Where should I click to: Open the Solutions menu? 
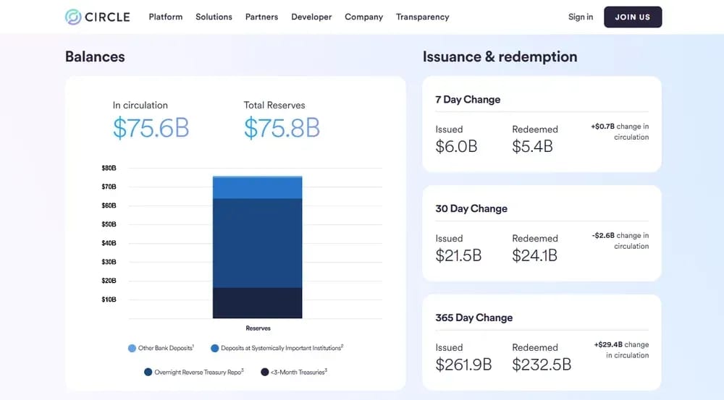click(x=214, y=17)
